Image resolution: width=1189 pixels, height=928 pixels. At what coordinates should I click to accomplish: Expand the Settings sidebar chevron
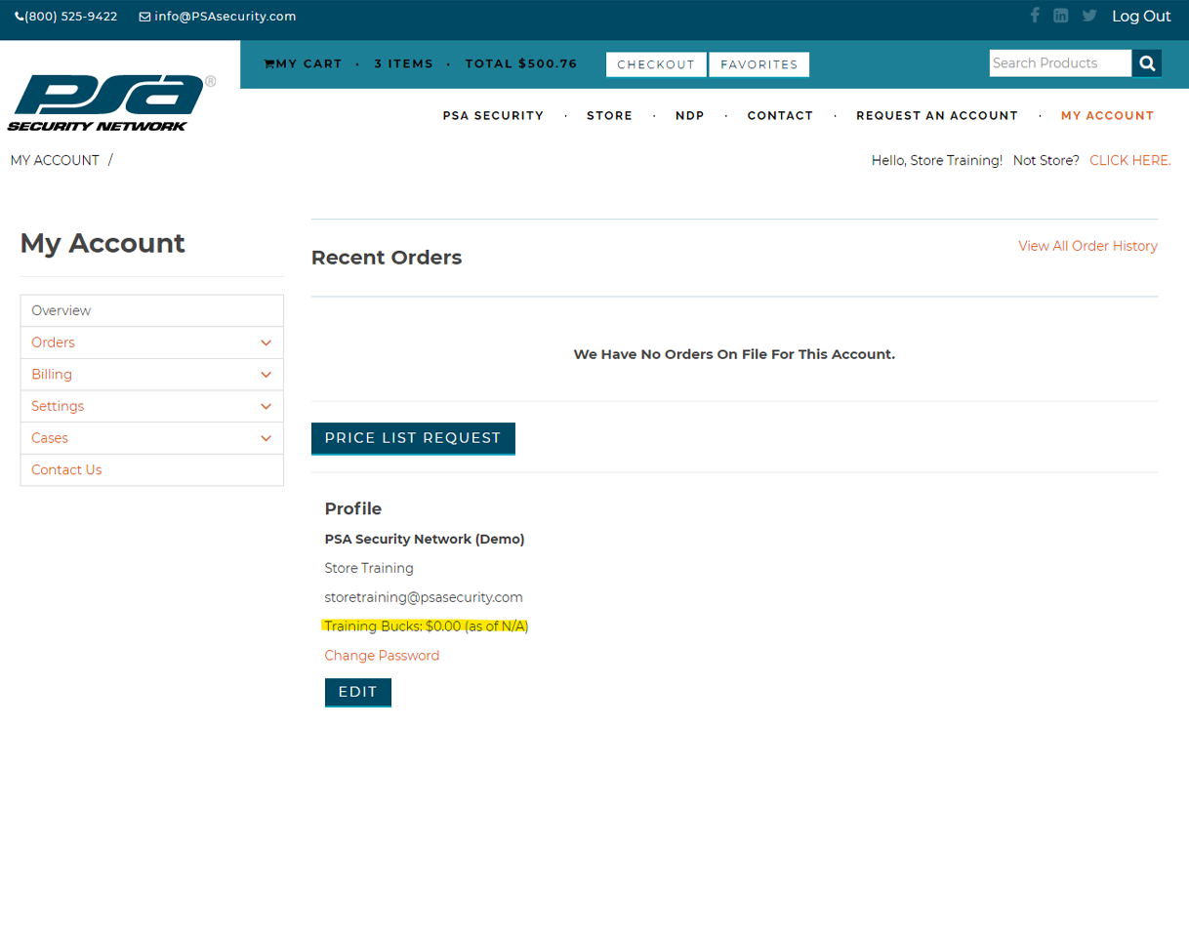click(266, 406)
